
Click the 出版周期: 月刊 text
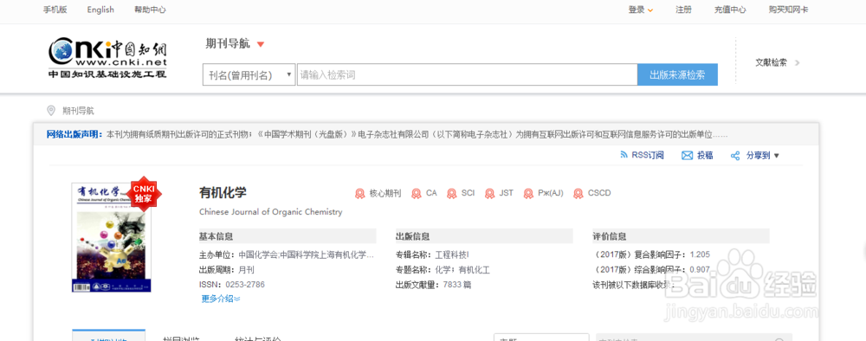point(226,270)
